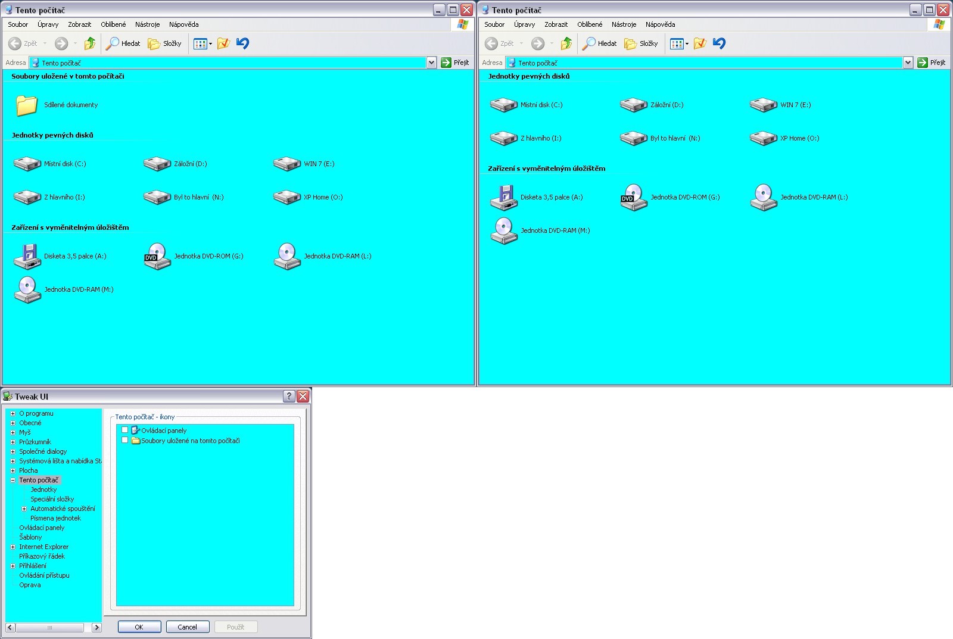The image size is (953, 639).
Task: Click the Tweak UI help question mark button
Action: click(289, 397)
